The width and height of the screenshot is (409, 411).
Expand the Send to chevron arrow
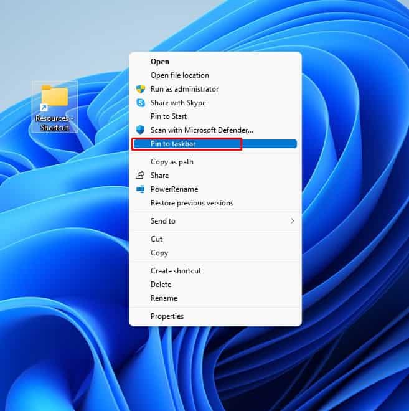[x=292, y=221]
